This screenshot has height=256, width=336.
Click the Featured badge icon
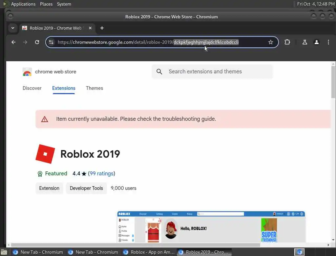[40, 174]
